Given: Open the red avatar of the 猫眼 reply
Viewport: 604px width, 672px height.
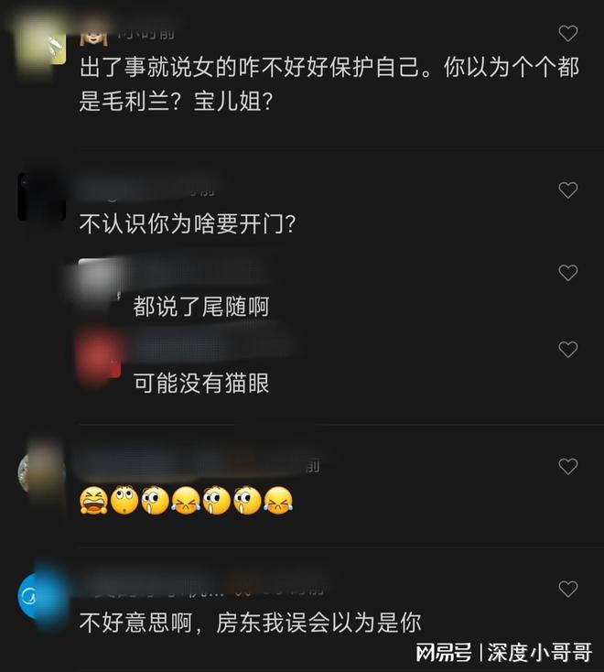Looking at the screenshot, I should point(99,358).
